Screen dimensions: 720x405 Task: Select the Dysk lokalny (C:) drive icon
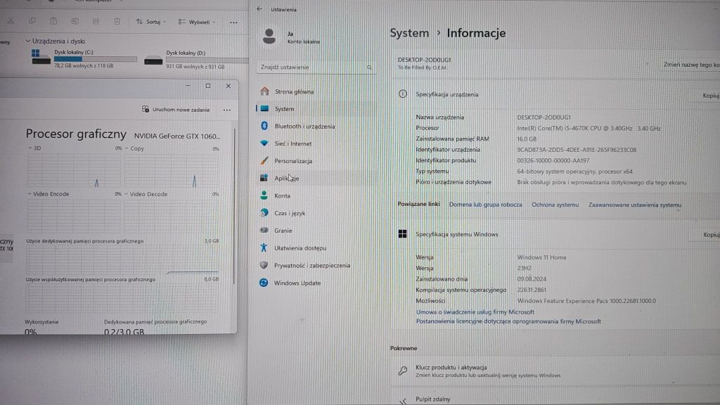point(41,58)
